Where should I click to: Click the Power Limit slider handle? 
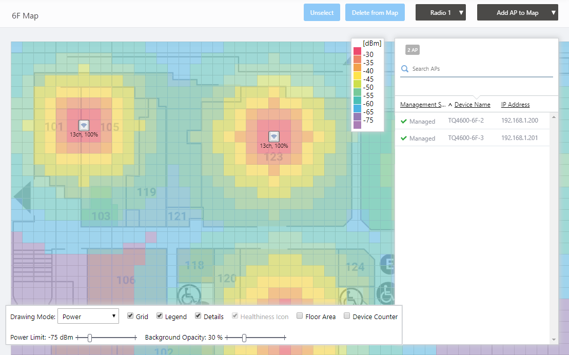(x=90, y=338)
